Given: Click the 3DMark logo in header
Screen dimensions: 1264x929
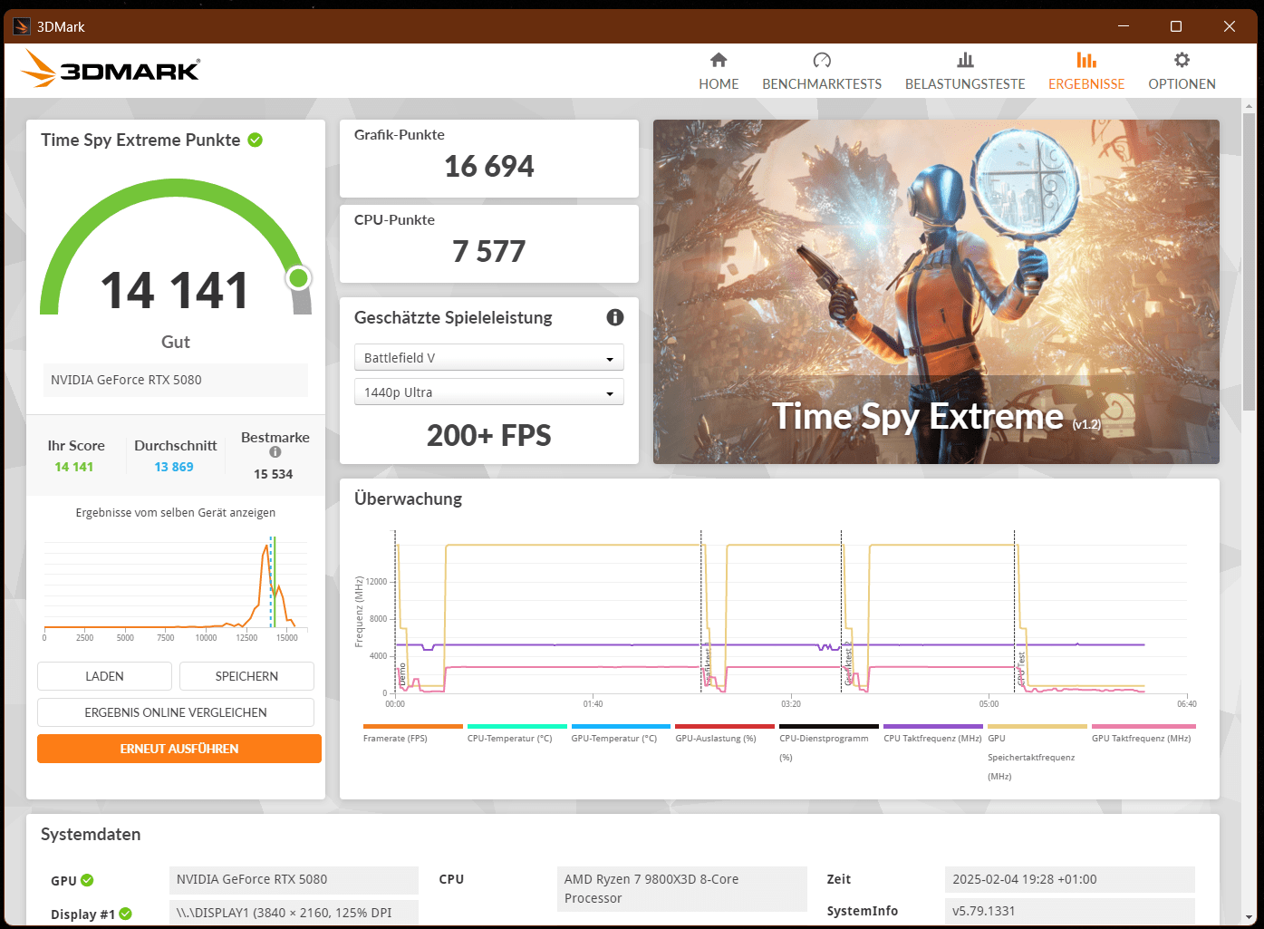Looking at the screenshot, I should coord(110,68).
